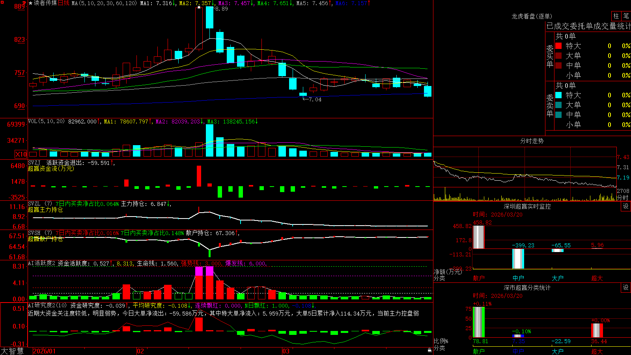Open the SVZJ indicator selector

(34, 163)
